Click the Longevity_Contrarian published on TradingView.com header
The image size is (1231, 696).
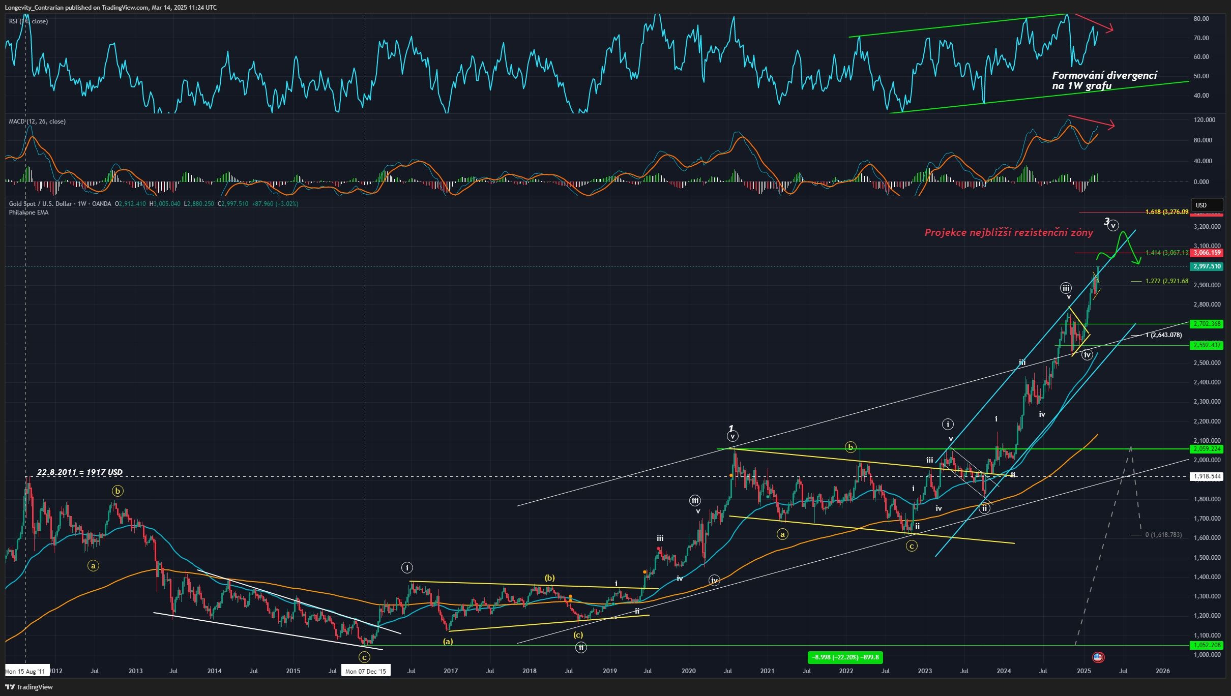(110, 7)
